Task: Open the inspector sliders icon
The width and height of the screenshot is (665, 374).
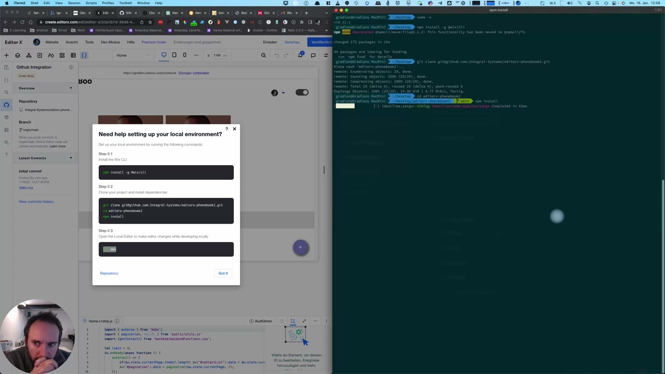Action: point(326,55)
